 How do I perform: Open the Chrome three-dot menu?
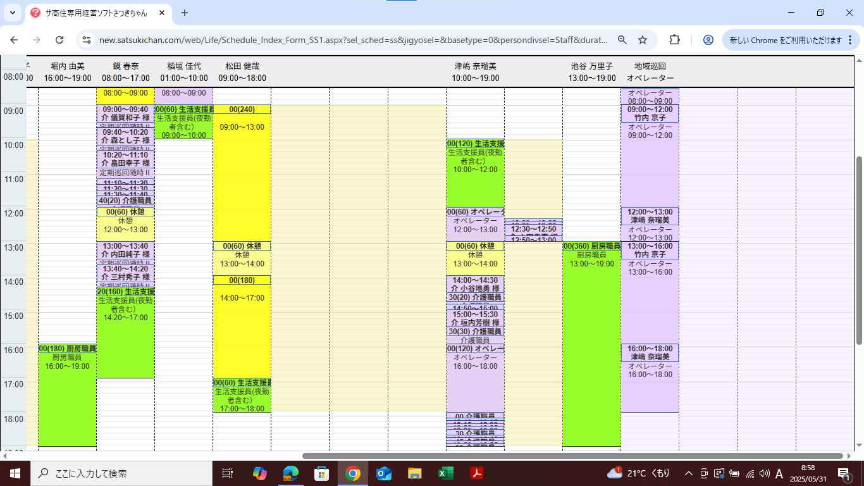(853, 40)
